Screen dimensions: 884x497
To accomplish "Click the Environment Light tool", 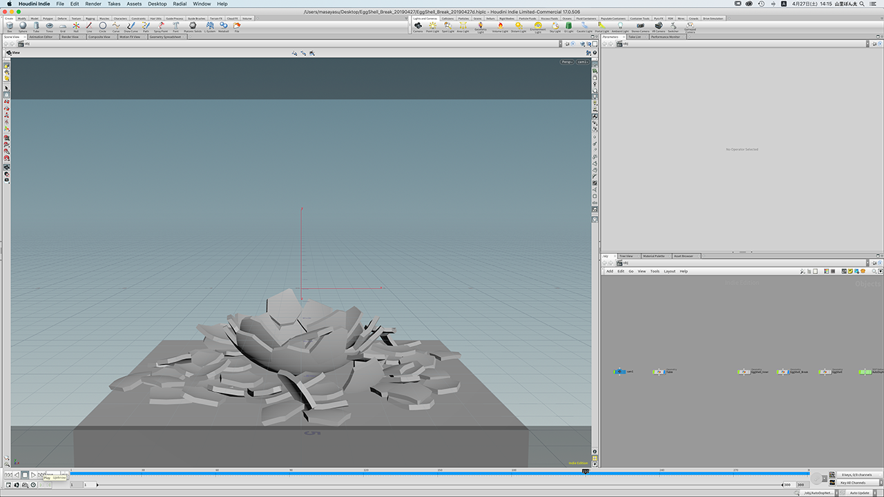I will coord(537,27).
